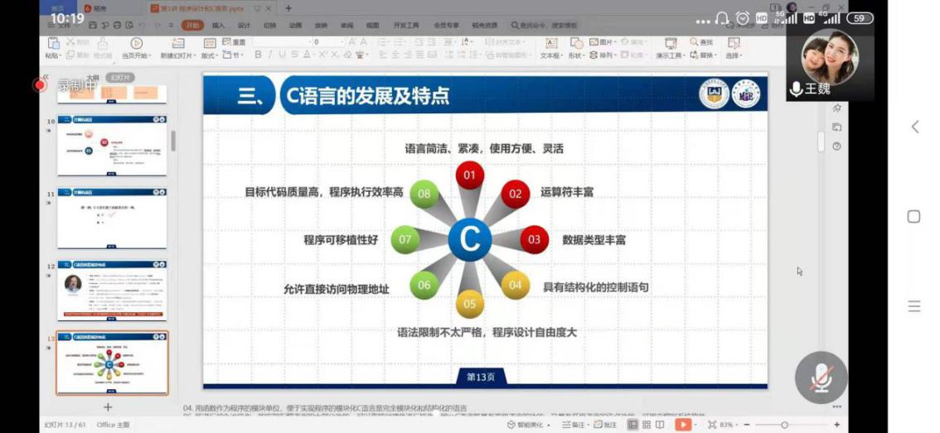Toggle Bold formatting

259,55
